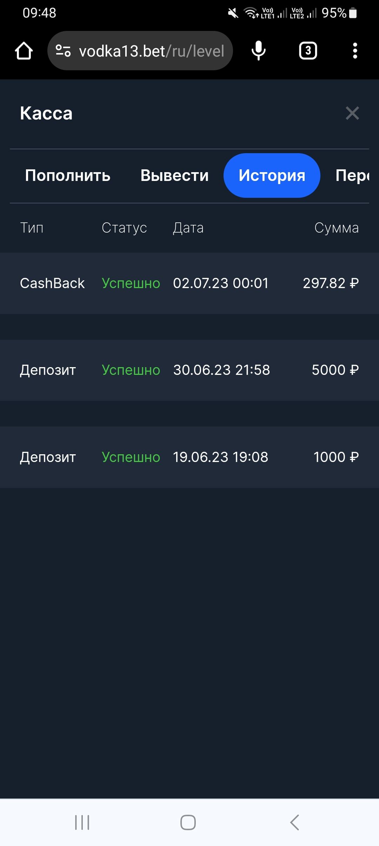Image resolution: width=379 pixels, height=846 pixels.
Task: Click the vodka13.bet address bar
Action: (x=151, y=51)
